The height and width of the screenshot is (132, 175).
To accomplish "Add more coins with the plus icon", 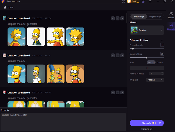I will (138, 1).
